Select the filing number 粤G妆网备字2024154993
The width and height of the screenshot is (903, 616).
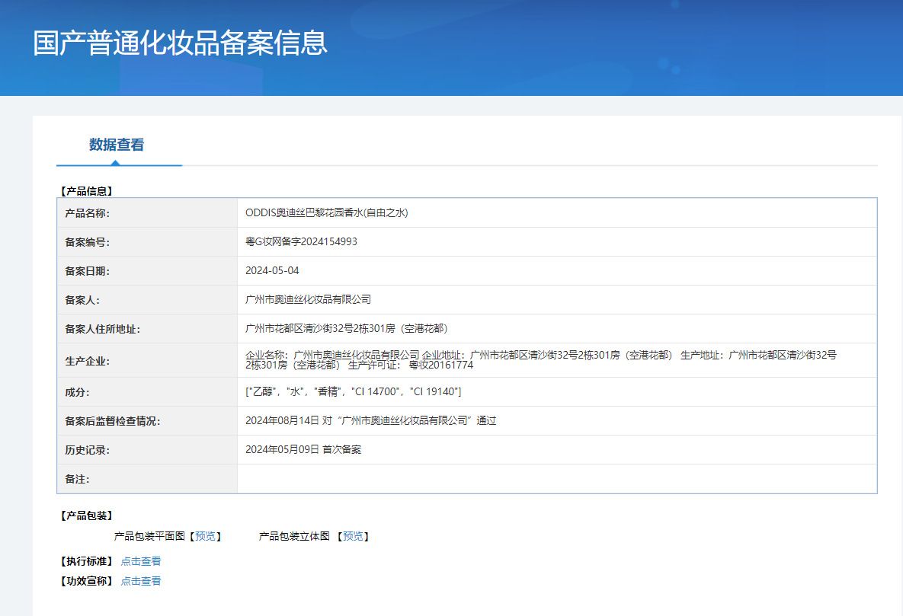(x=301, y=242)
